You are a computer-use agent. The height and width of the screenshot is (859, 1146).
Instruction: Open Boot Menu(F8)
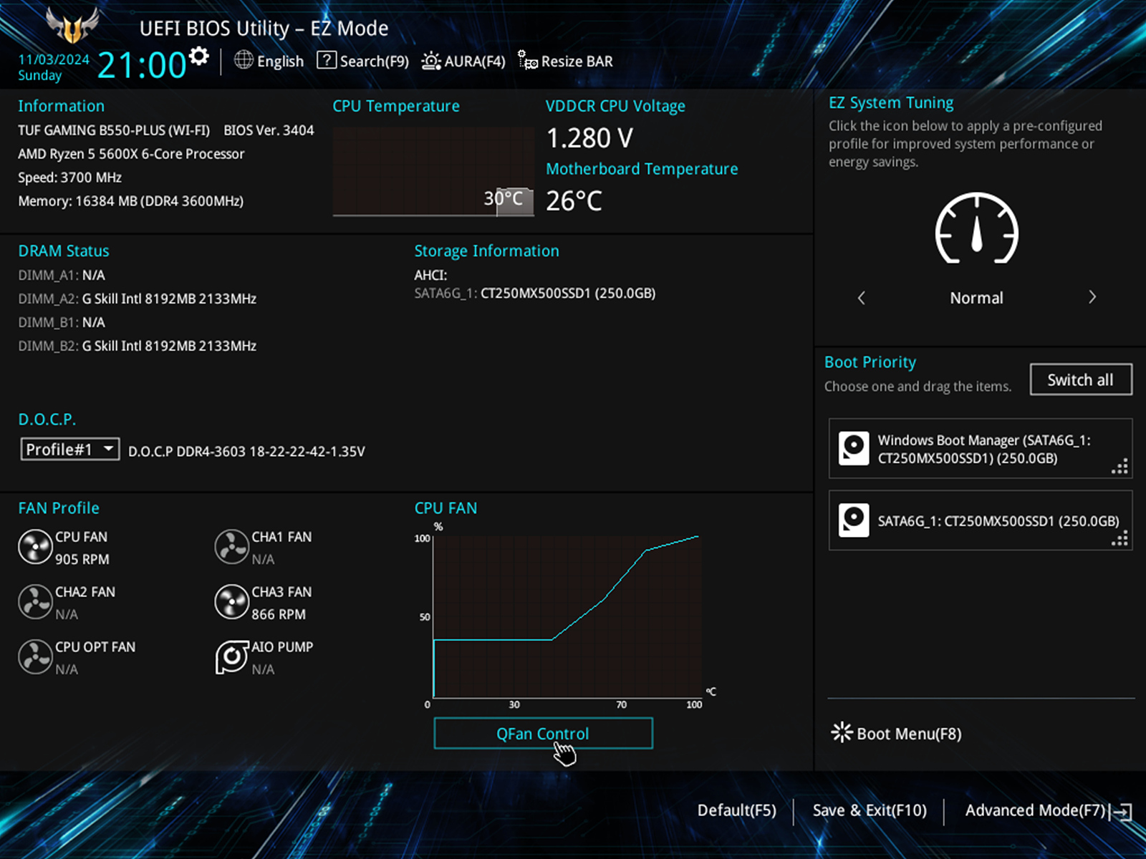(909, 734)
